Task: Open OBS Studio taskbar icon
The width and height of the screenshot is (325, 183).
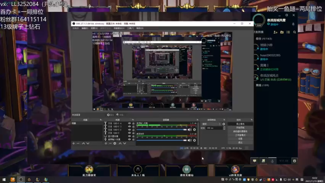Action: pyautogui.click(x=21, y=179)
